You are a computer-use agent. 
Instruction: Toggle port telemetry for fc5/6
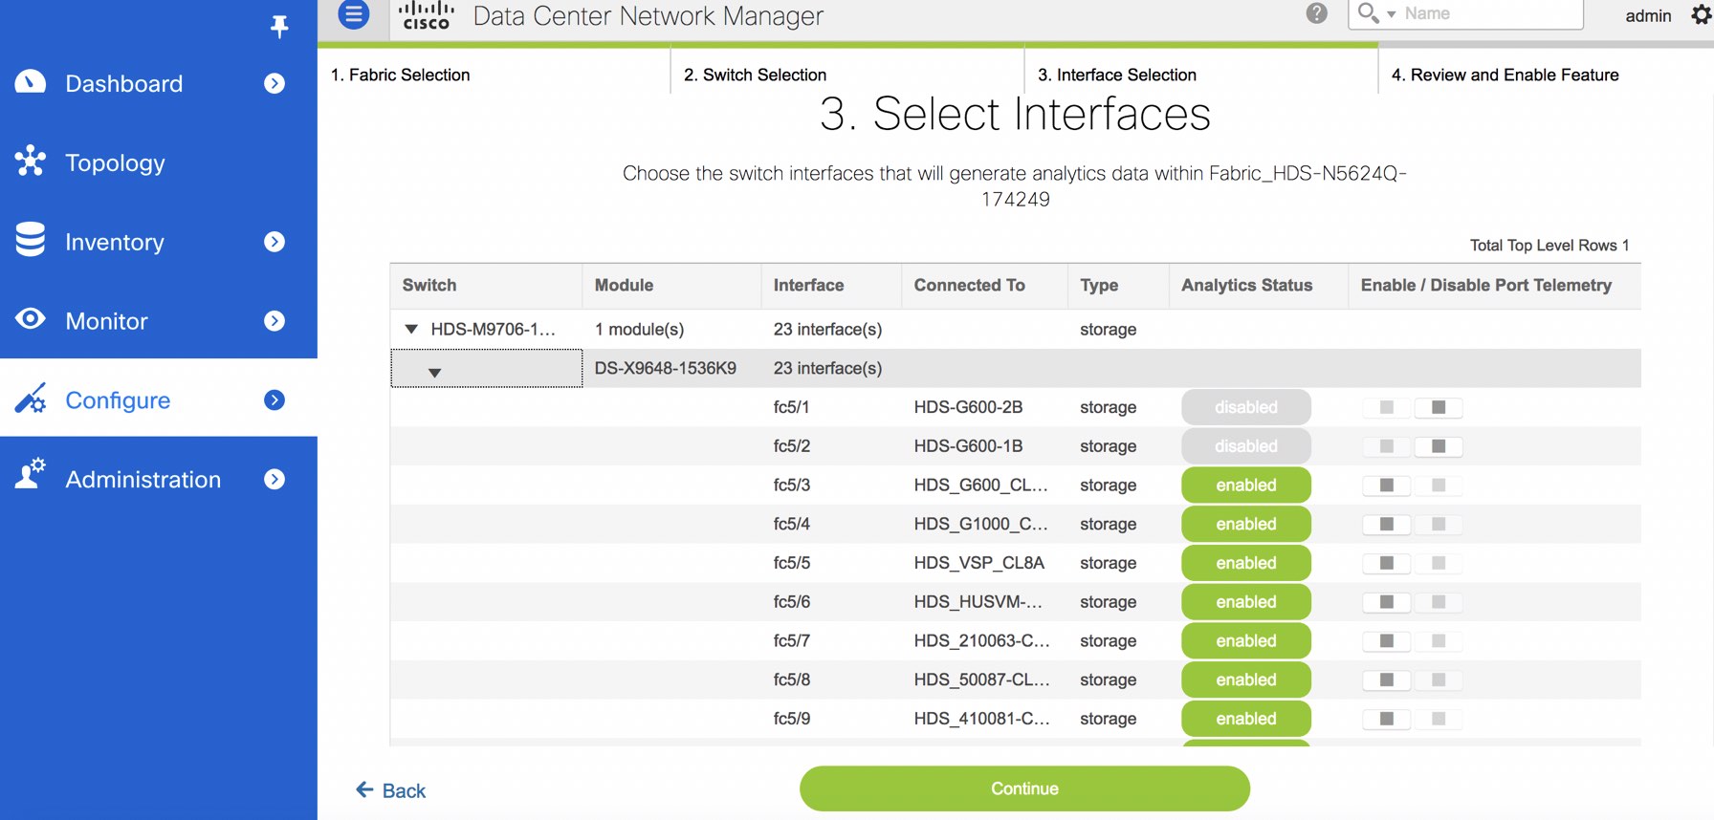(1412, 602)
